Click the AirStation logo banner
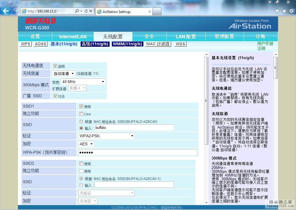Viewport: 296px width, 210px height. click(250, 25)
